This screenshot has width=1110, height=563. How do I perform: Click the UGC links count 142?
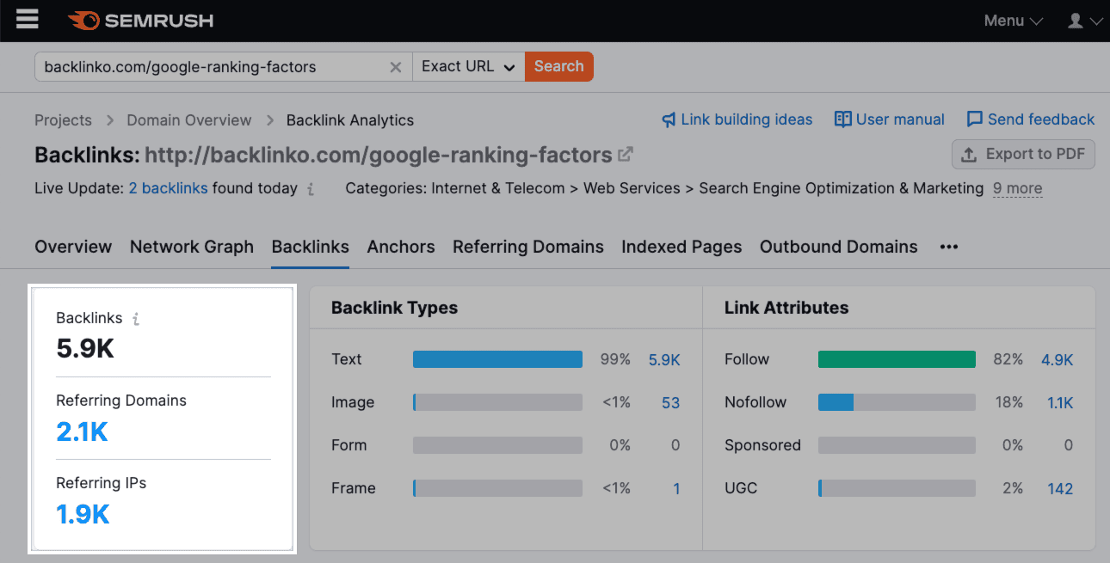coord(1060,489)
